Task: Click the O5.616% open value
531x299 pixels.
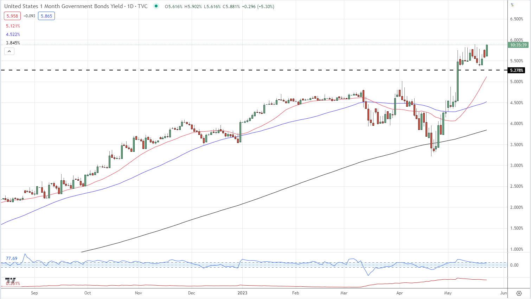Action: click(174, 6)
